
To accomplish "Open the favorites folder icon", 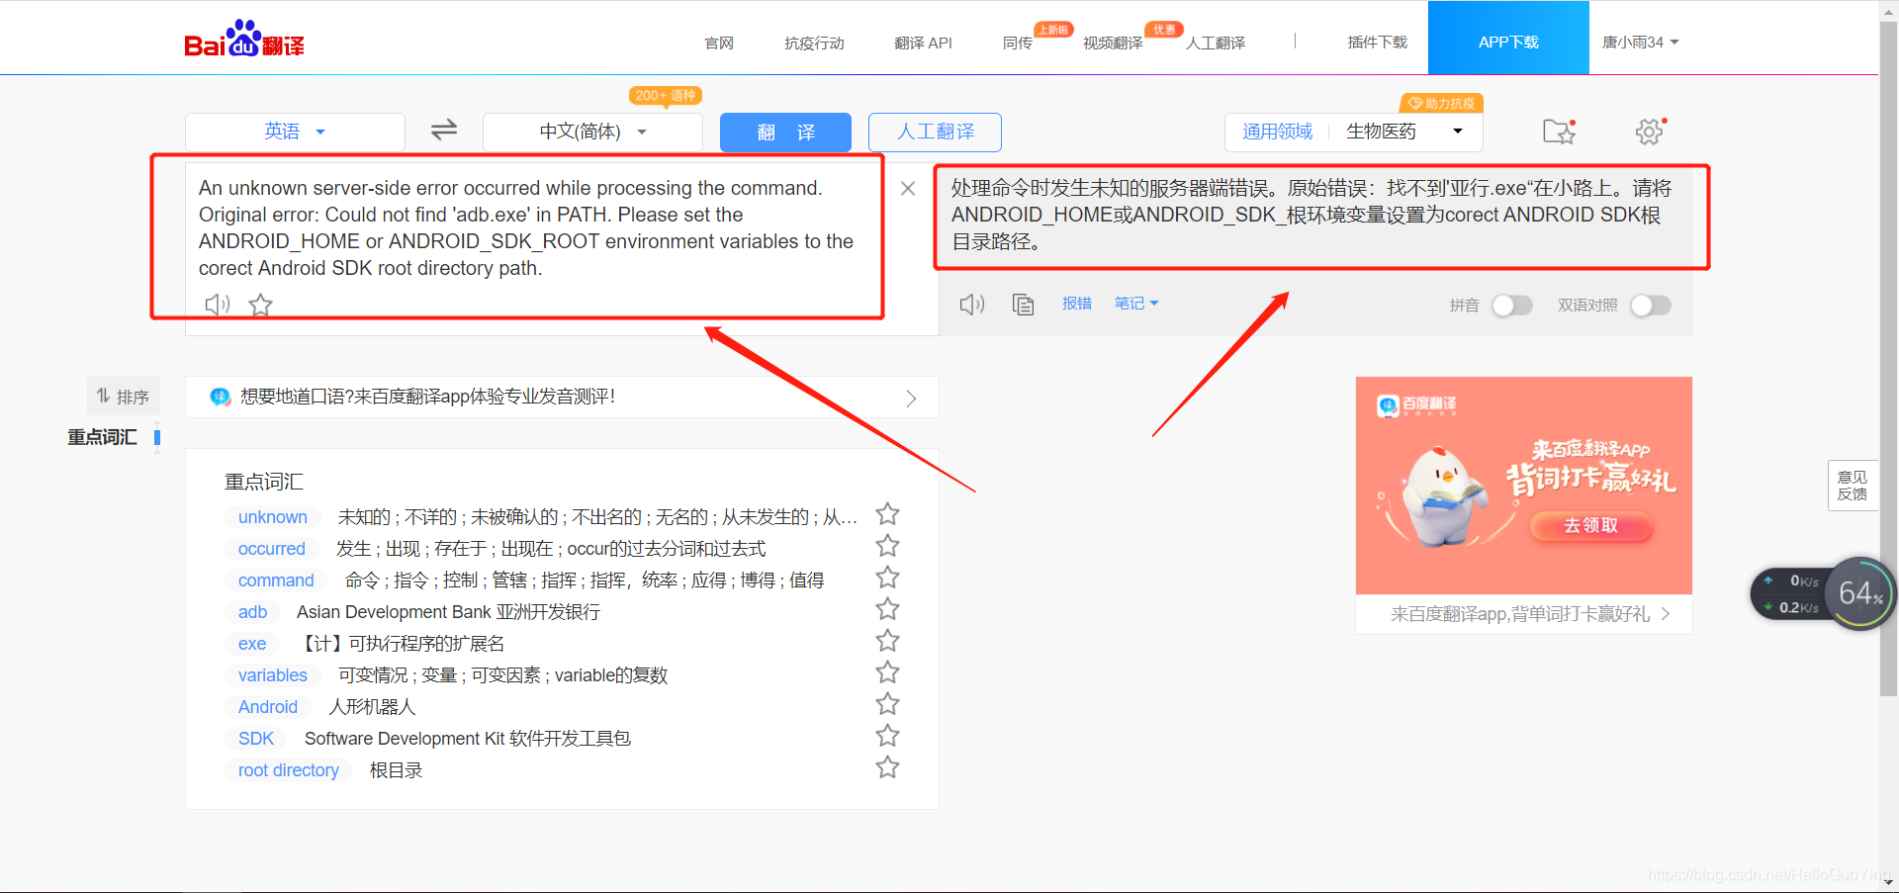I will [1559, 131].
